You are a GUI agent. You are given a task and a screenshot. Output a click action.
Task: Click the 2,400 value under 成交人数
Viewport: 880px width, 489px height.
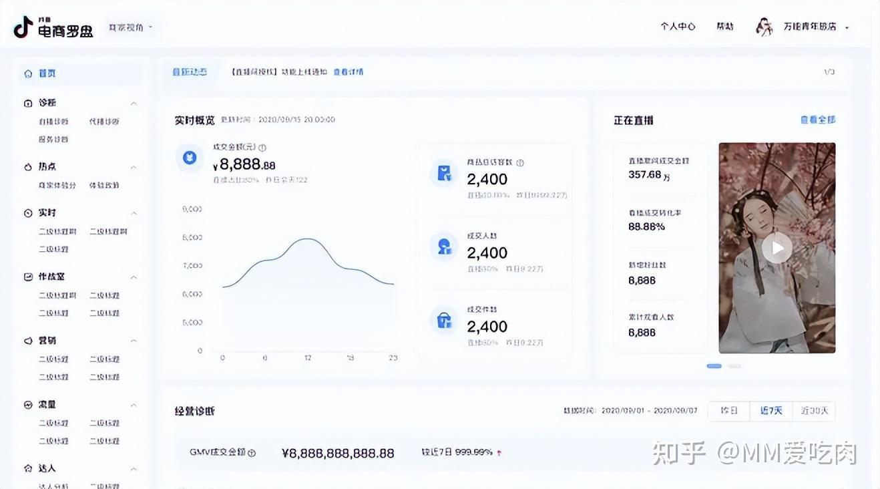pyautogui.click(x=487, y=253)
